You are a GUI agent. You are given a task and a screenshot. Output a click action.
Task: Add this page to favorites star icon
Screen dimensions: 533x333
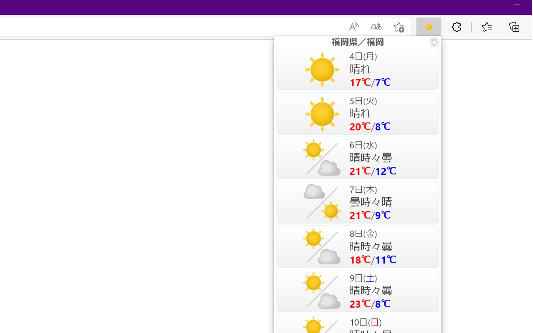pos(399,27)
